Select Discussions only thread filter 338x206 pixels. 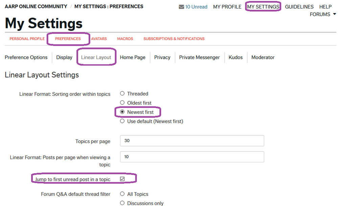tap(122, 203)
